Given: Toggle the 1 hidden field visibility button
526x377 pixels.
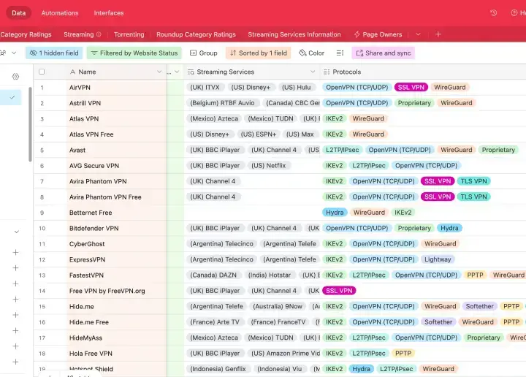Looking at the screenshot, I should click(53, 53).
